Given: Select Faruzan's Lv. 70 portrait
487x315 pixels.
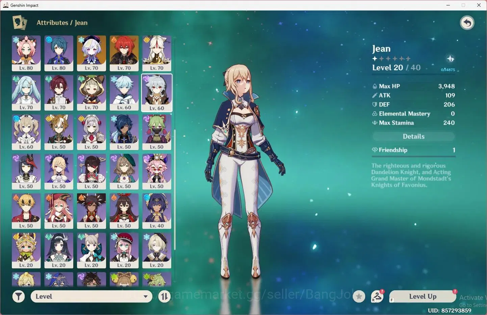Looking at the screenshot, I should [26, 93].
